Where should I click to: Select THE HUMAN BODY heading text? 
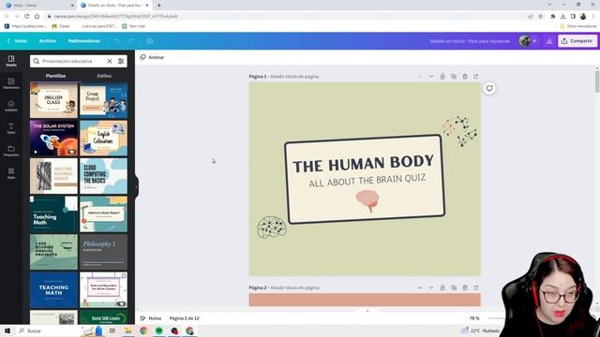coord(364,163)
